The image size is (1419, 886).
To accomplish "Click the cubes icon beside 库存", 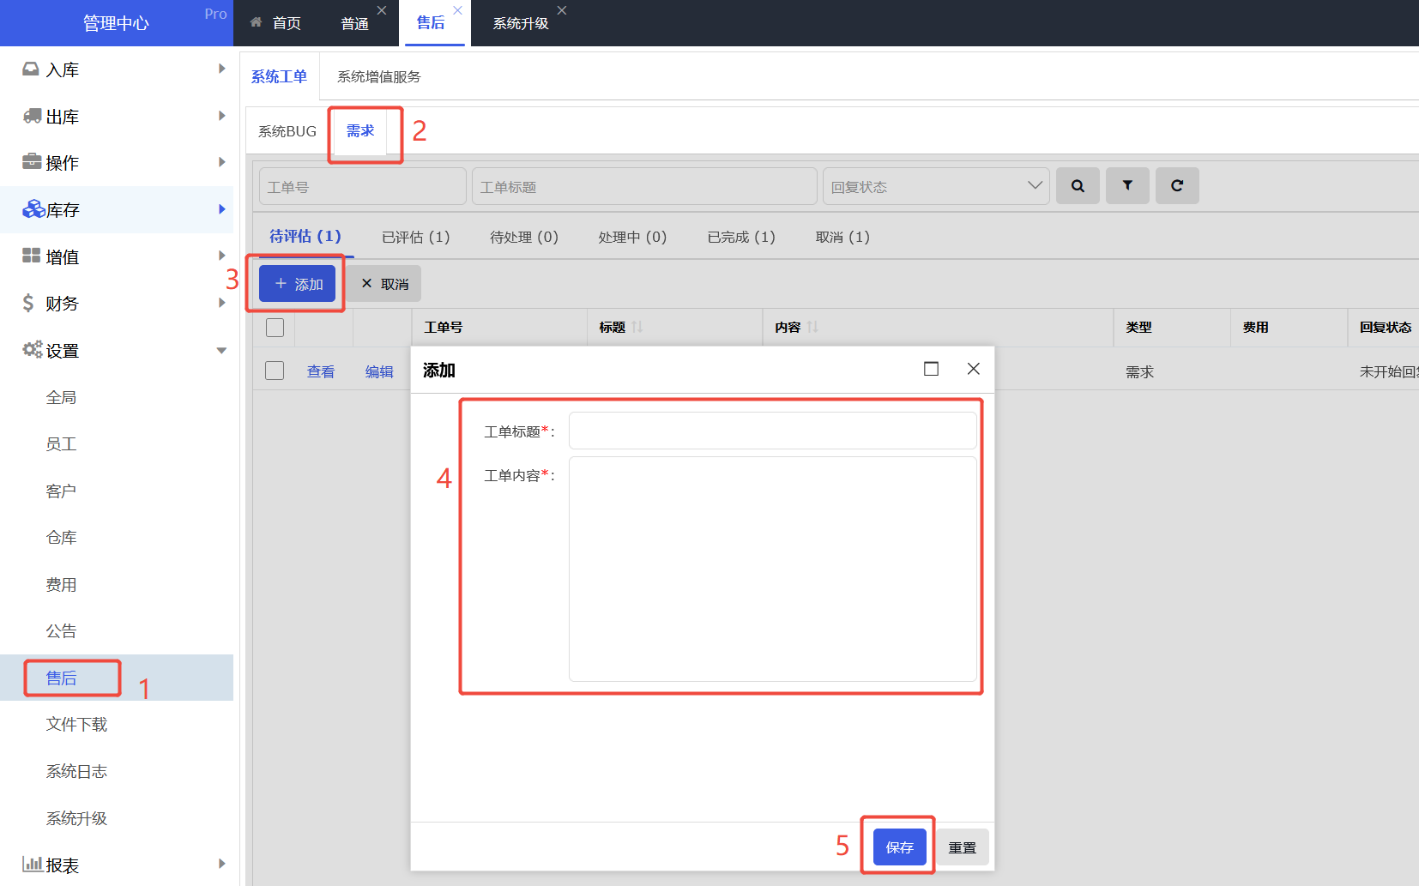I will [x=33, y=208].
